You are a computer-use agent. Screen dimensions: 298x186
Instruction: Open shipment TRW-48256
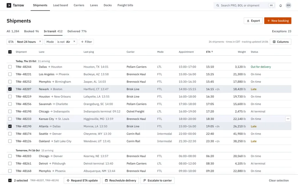click(x=24, y=104)
